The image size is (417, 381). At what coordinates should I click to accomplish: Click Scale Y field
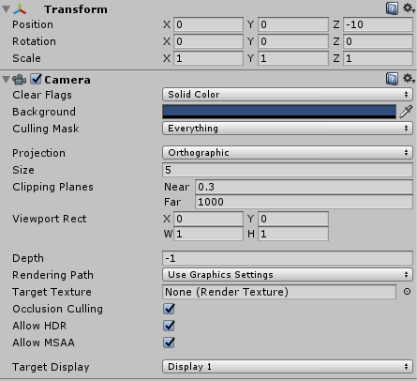coord(293,58)
